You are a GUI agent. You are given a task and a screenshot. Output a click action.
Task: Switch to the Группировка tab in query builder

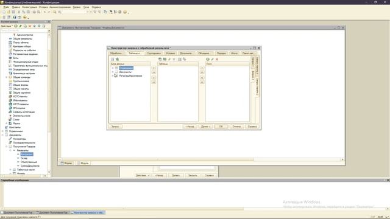pyautogui.click(x=154, y=53)
